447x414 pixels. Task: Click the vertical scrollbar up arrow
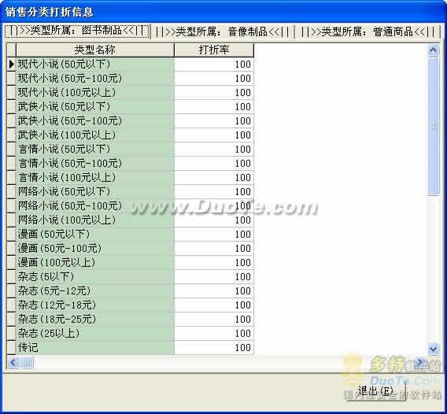point(433,50)
